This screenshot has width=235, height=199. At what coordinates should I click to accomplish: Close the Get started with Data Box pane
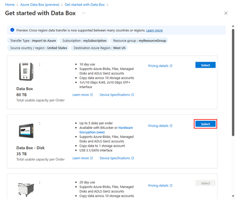226,13
